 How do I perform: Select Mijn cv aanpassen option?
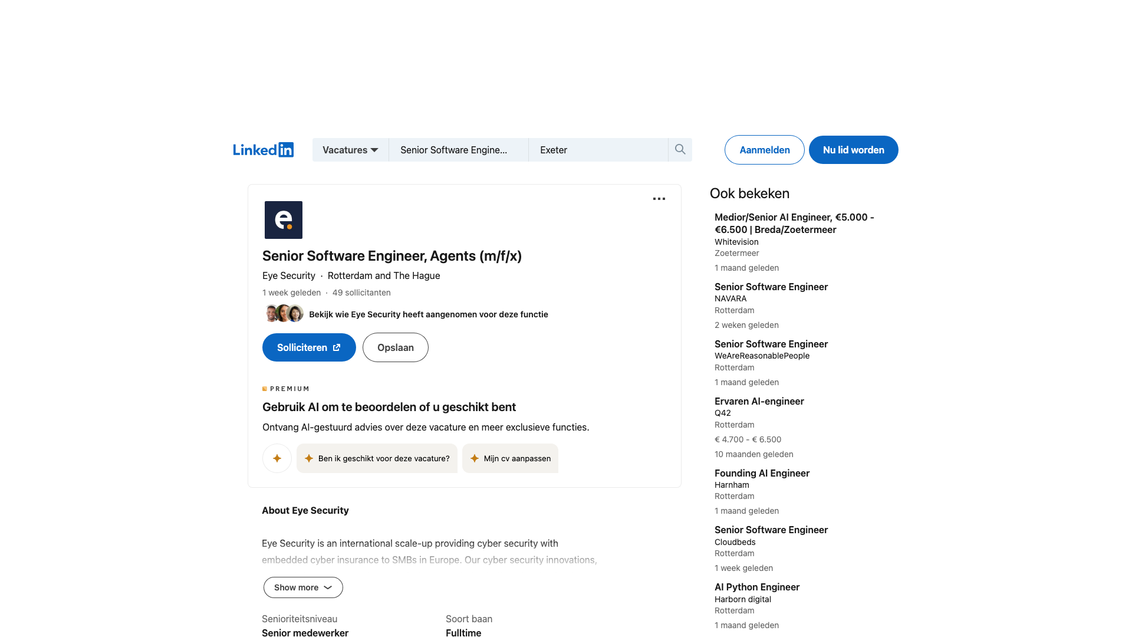click(x=511, y=458)
